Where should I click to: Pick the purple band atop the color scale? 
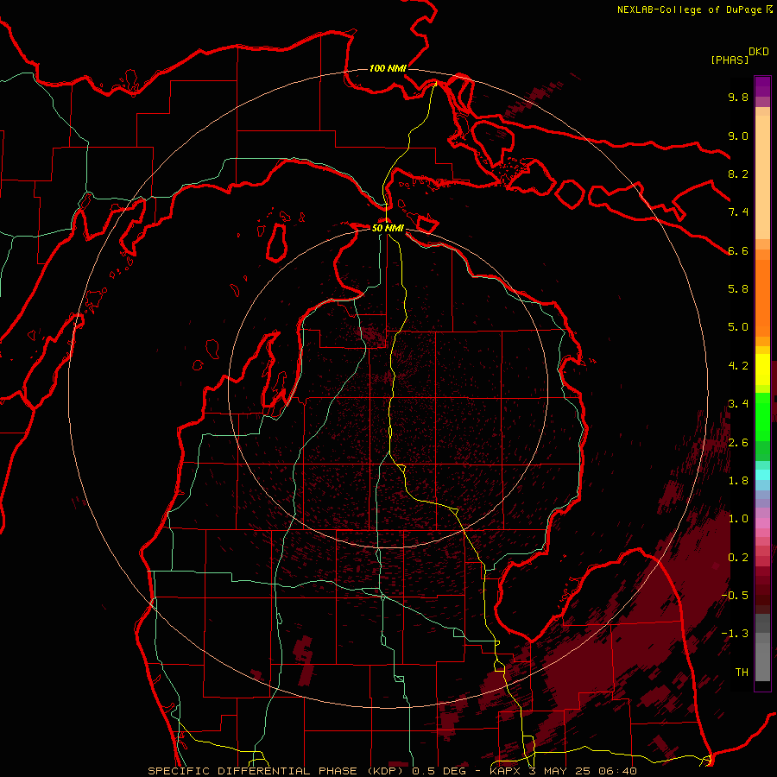click(x=762, y=86)
